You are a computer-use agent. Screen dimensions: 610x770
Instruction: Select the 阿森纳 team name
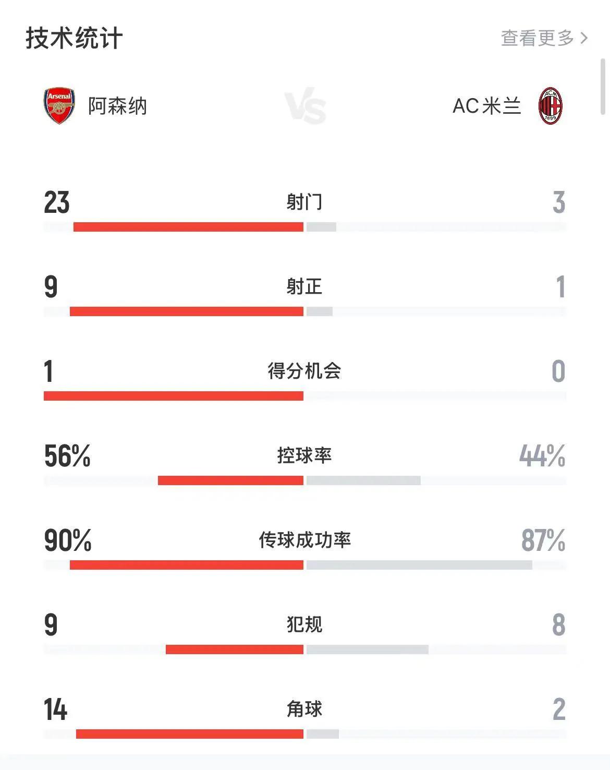pos(117,106)
